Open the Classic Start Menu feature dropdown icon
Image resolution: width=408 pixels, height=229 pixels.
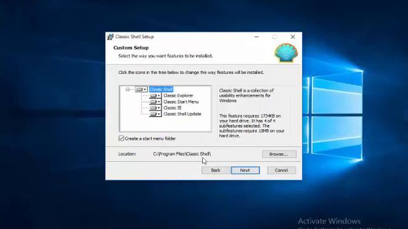(x=156, y=102)
